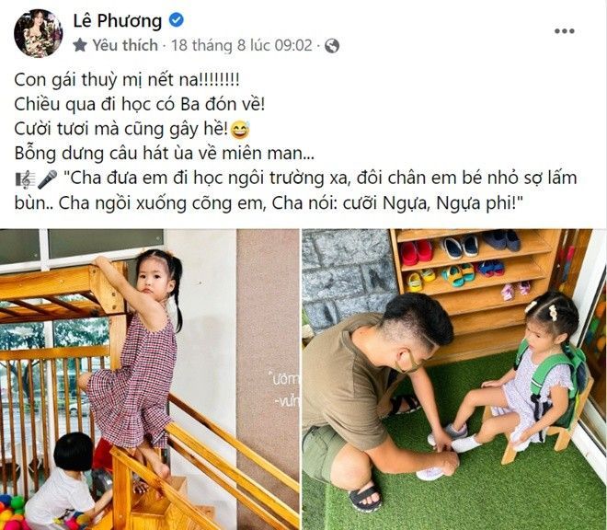
Task: Click the star favorites icon
Action: 80,45
